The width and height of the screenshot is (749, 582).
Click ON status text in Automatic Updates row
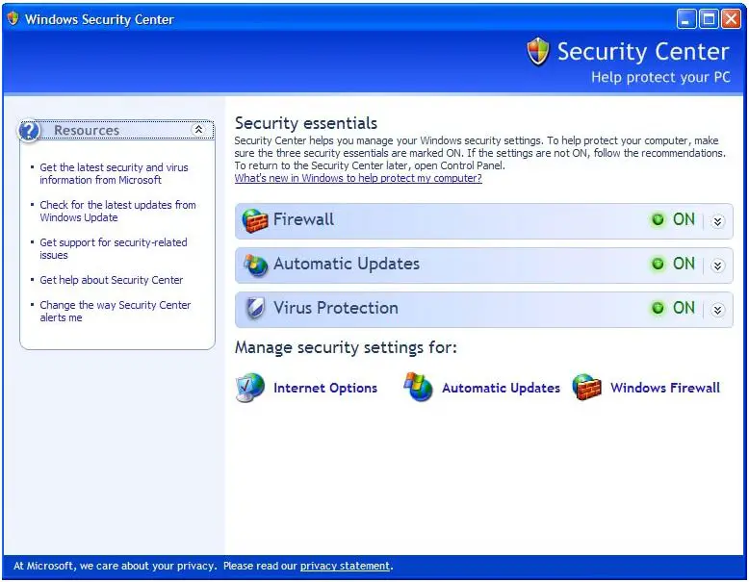(684, 264)
